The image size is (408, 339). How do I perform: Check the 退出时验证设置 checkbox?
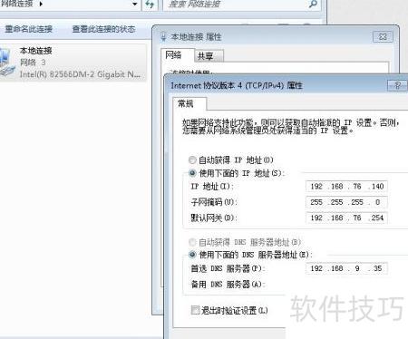tap(195, 310)
